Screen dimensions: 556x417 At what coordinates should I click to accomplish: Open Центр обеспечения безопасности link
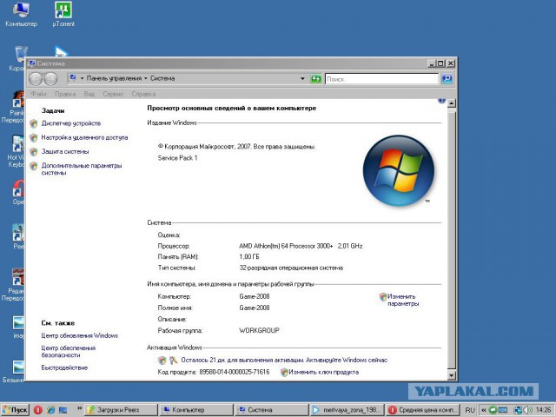click(x=68, y=351)
